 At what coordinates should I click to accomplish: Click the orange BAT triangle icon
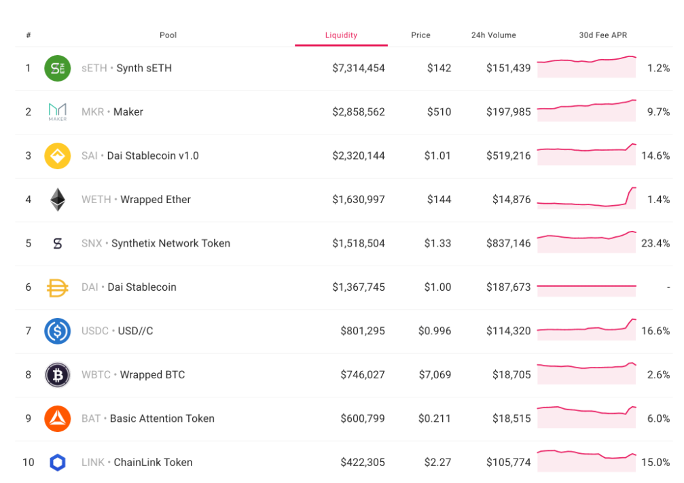click(58, 418)
